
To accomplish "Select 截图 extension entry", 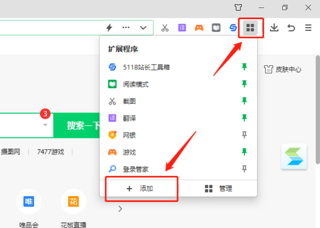I will [178, 101].
